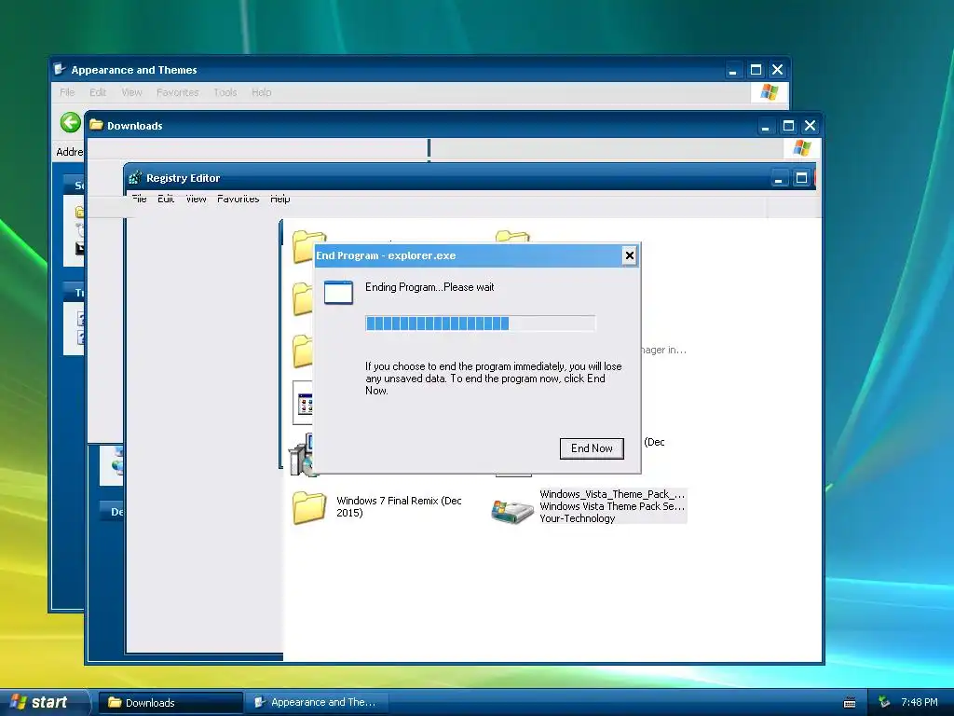Open File menu in Appearance and Themes
Screen dimensions: 954x716
click(67, 92)
